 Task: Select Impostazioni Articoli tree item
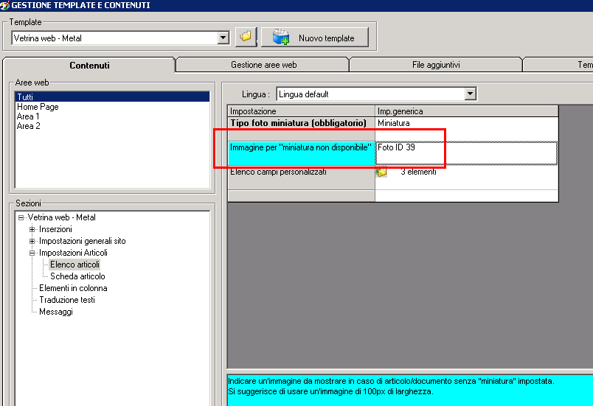point(73,253)
